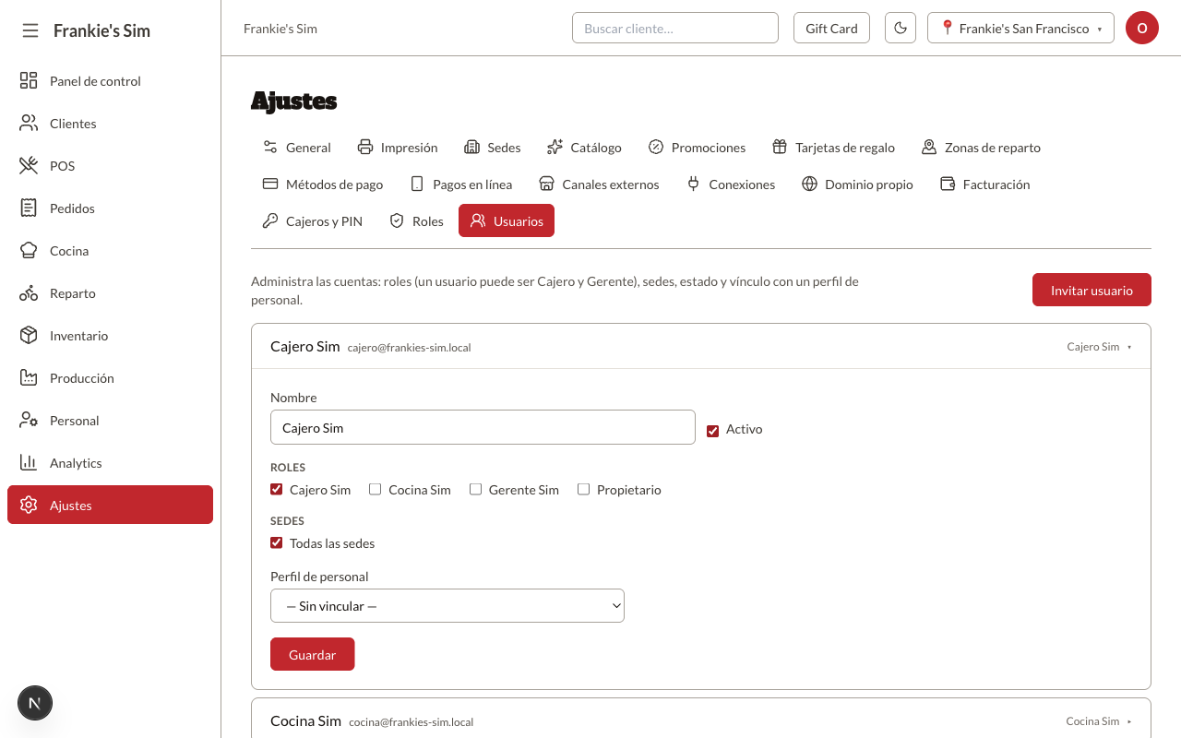Uncheck the Cajero Sim role checkbox
Viewport: 1181px width, 738px height.
[x=276, y=489]
